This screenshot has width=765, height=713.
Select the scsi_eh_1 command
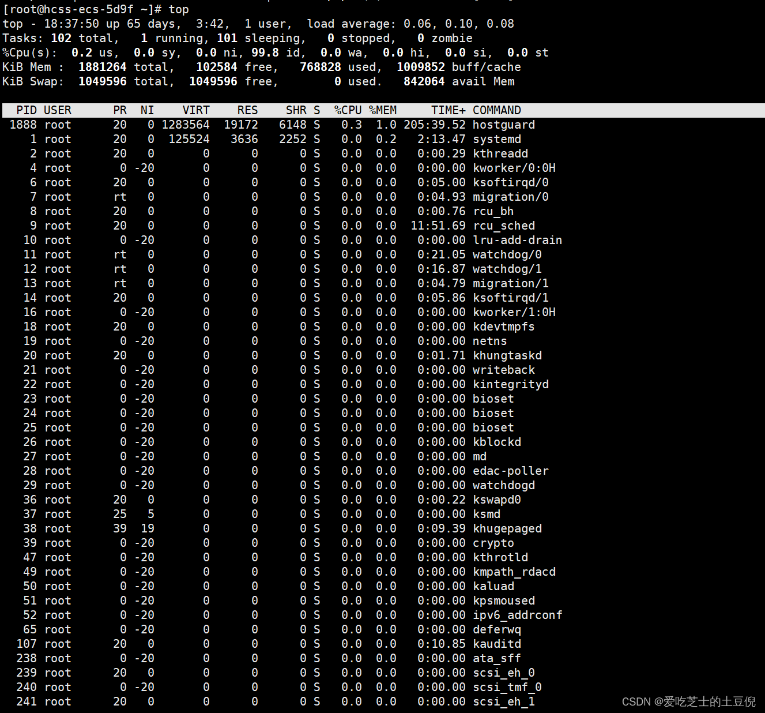click(x=504, y=701)
